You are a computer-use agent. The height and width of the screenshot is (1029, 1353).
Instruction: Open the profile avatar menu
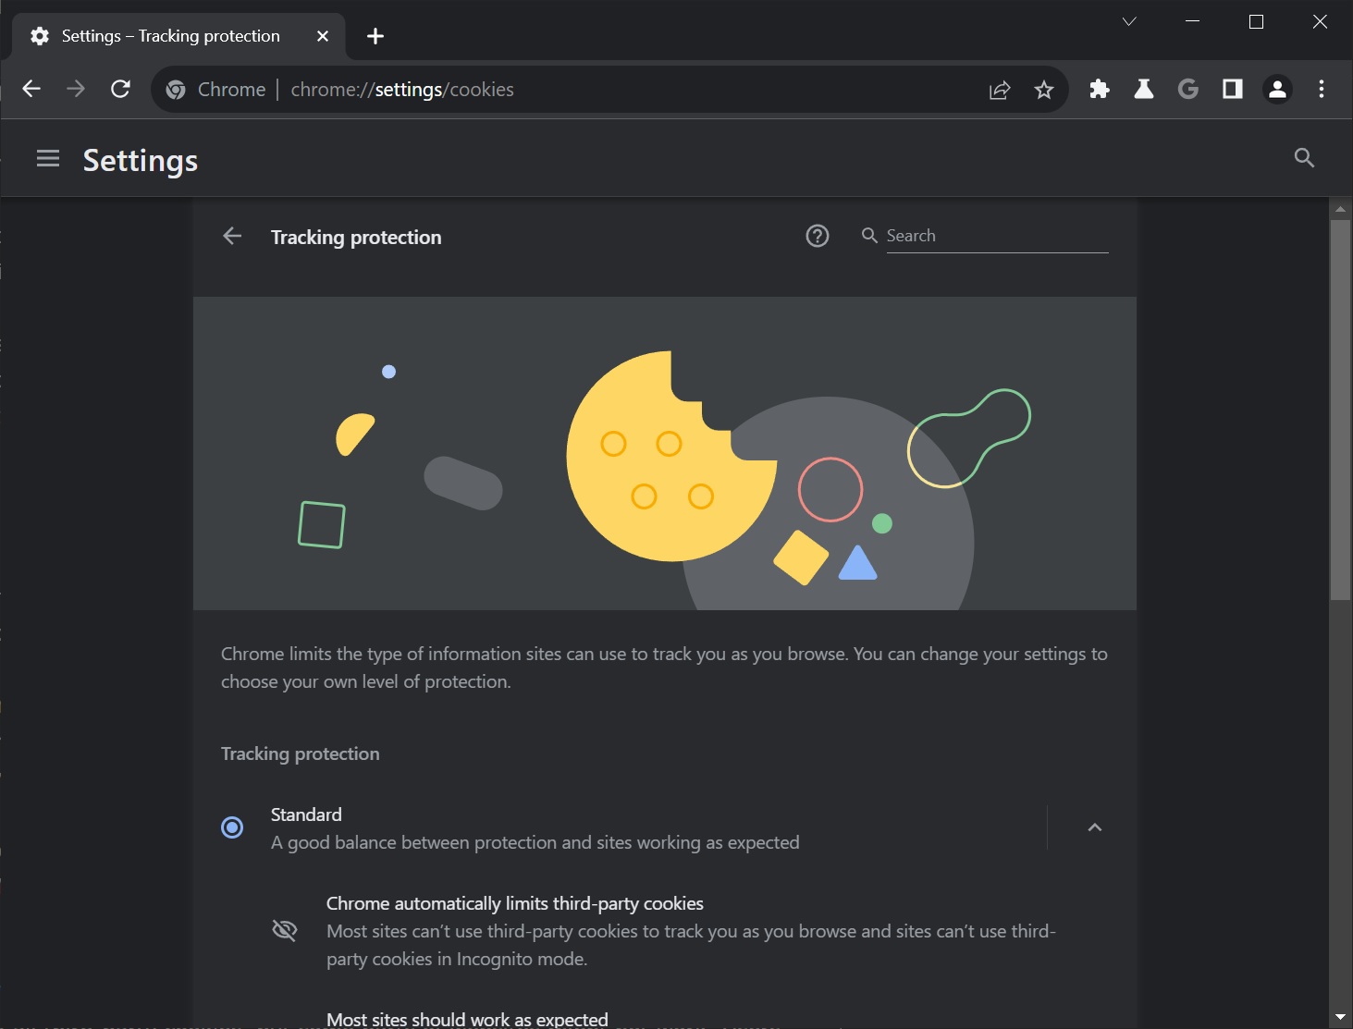(1277, 89)
